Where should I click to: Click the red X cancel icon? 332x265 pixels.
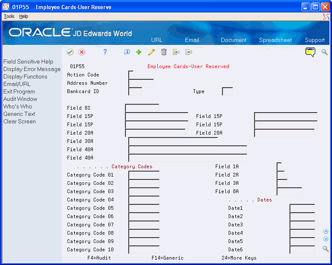(82, 52)
